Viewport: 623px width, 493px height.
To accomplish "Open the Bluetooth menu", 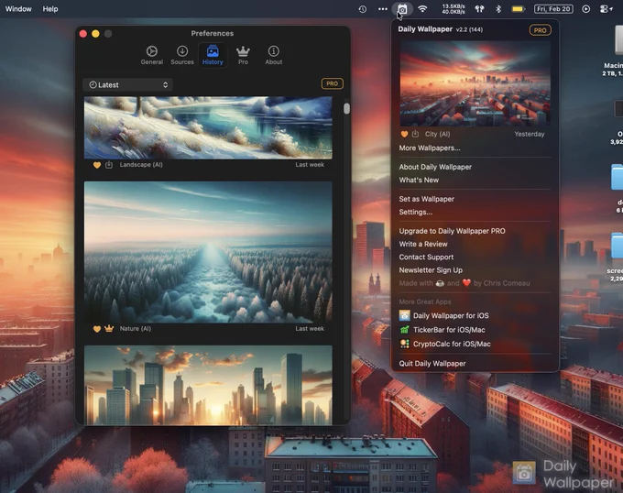I will point(498,9).
